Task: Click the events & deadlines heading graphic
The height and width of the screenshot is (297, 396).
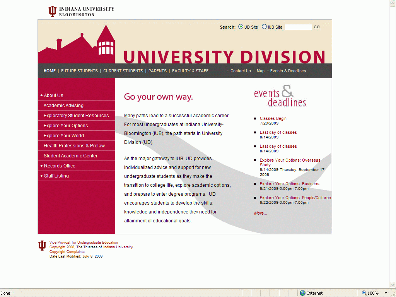Action: 280,96
